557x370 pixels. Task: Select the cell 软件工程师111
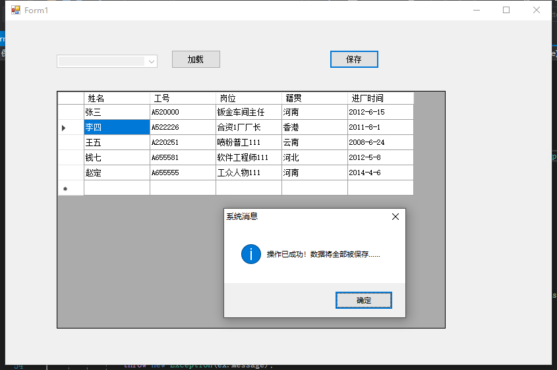tap(249, 157)
